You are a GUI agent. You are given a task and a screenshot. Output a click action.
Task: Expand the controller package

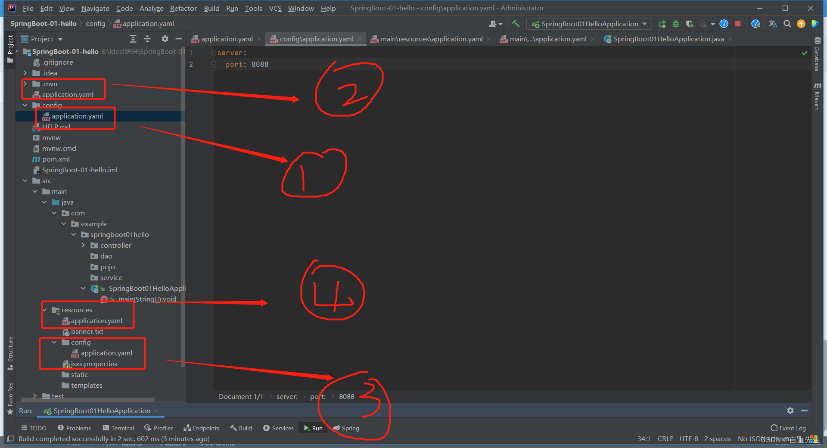[83, 245]
